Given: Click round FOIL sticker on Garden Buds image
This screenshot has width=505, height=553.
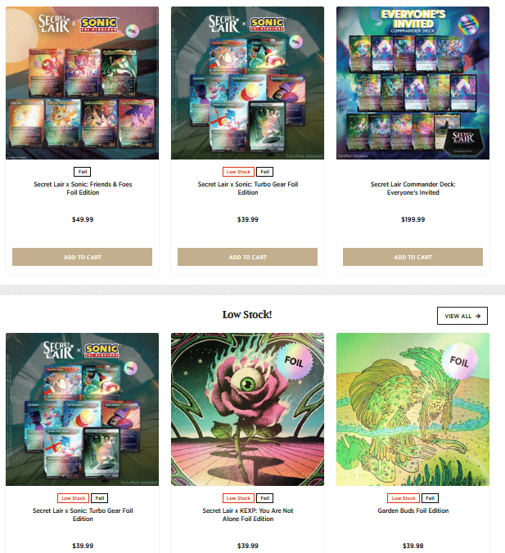Looking at the screenshot, I should pyautogui.click(x=459, y=361).
